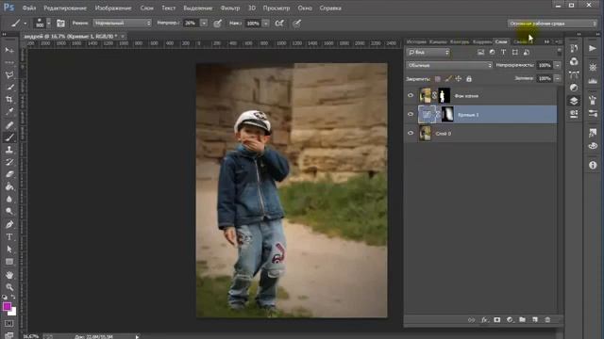Open brush flow 100% arrow
Screen dimensions: 604x339
[266, 24]
